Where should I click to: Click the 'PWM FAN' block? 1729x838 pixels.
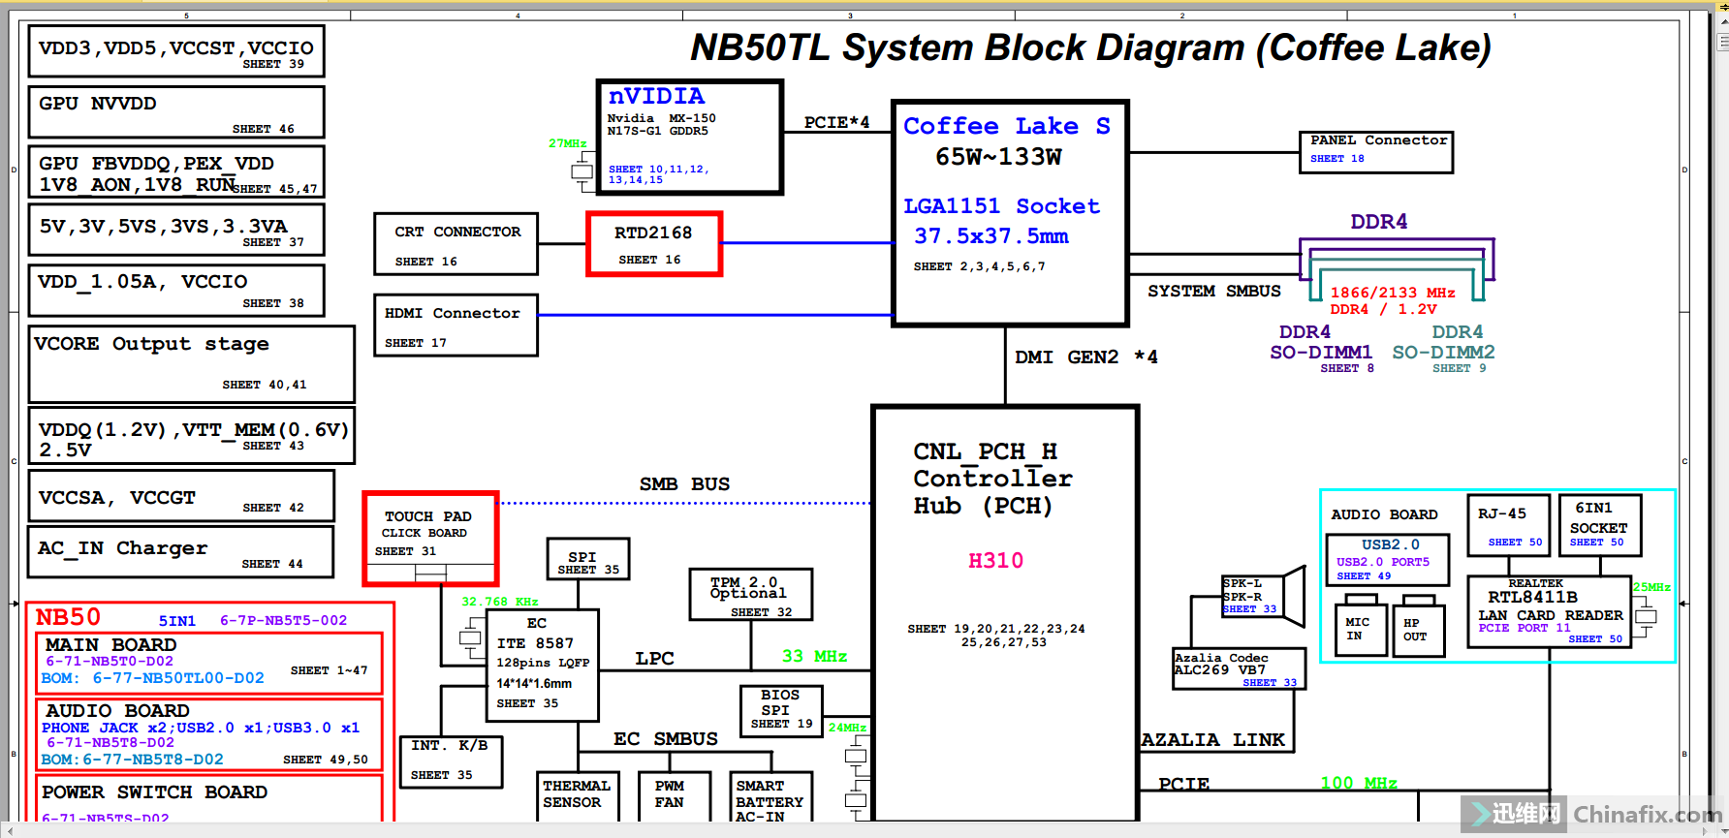[x=675, y=796]
